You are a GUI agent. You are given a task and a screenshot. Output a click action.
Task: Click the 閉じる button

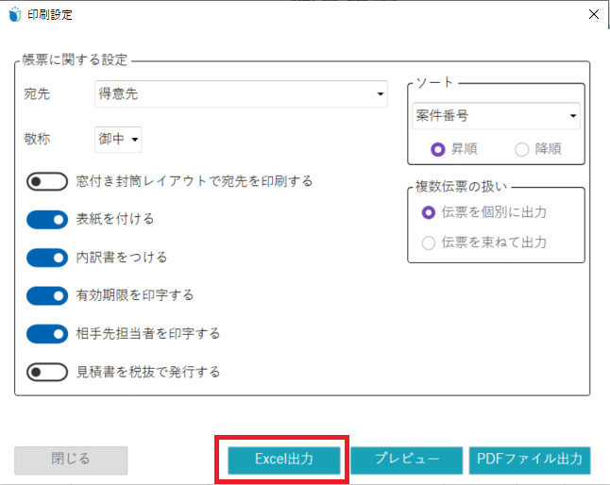[71, 460]
